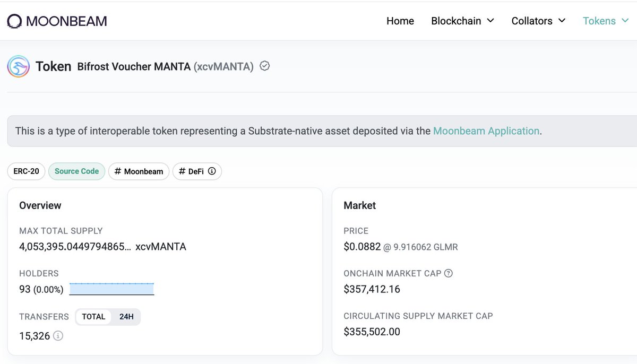Click the Moonbeam logo
Screen dimensions: 637x364
[x=57, y=21]
